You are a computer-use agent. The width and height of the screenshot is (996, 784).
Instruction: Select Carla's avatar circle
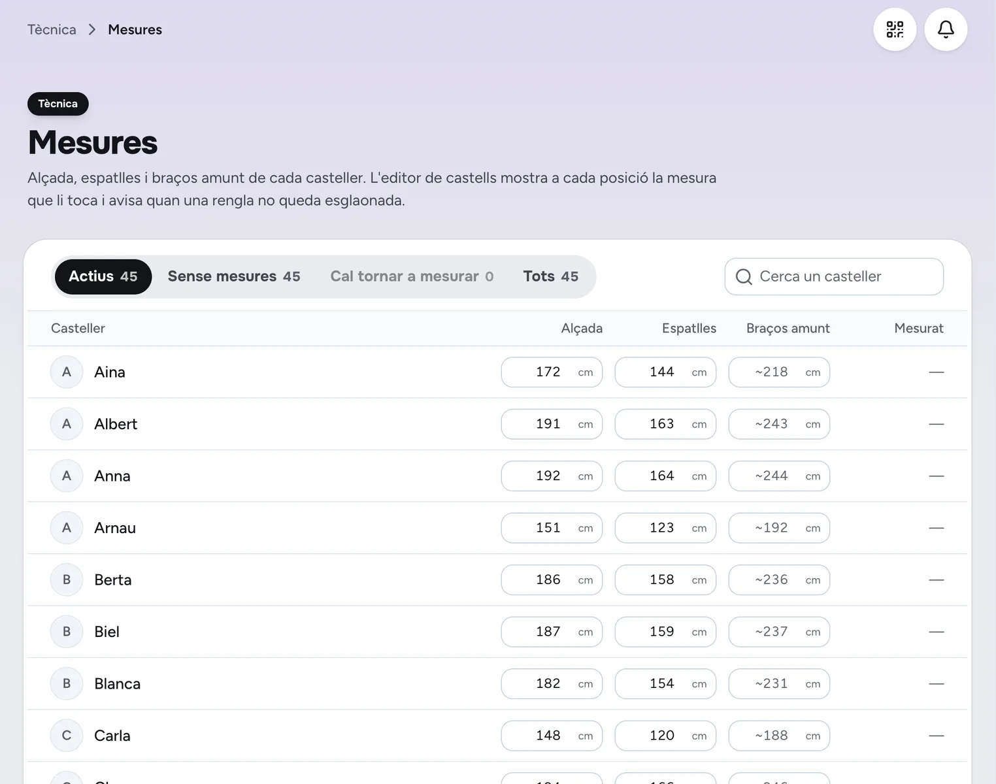(67, 736)
